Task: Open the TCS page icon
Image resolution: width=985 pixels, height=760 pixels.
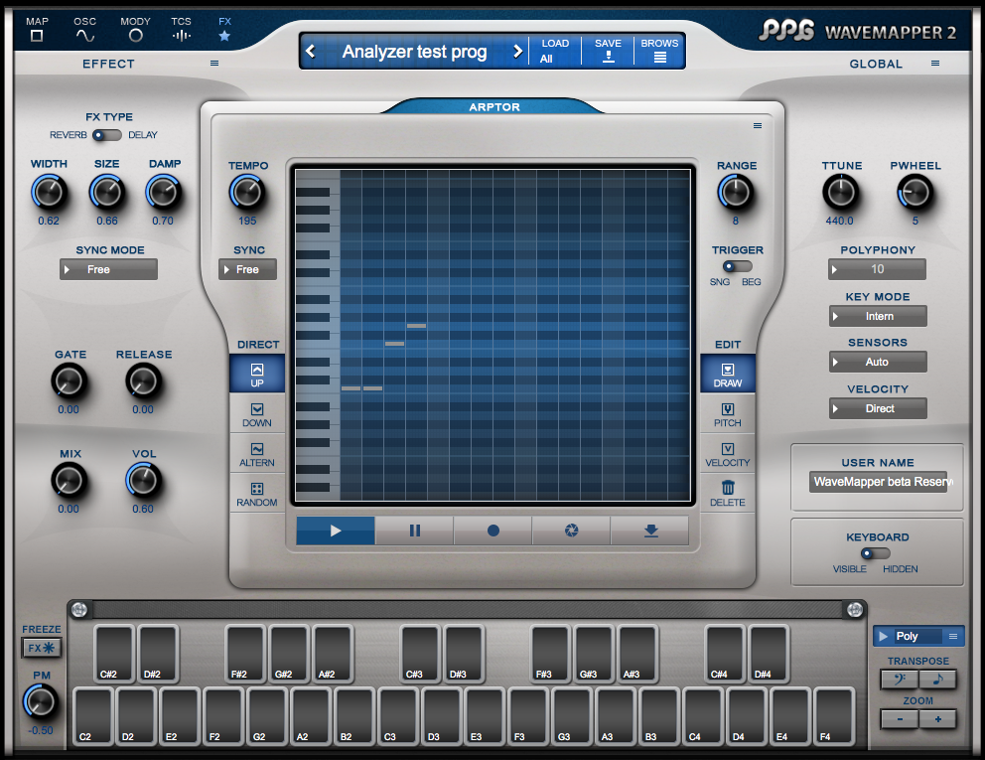Action: (181, 36)
